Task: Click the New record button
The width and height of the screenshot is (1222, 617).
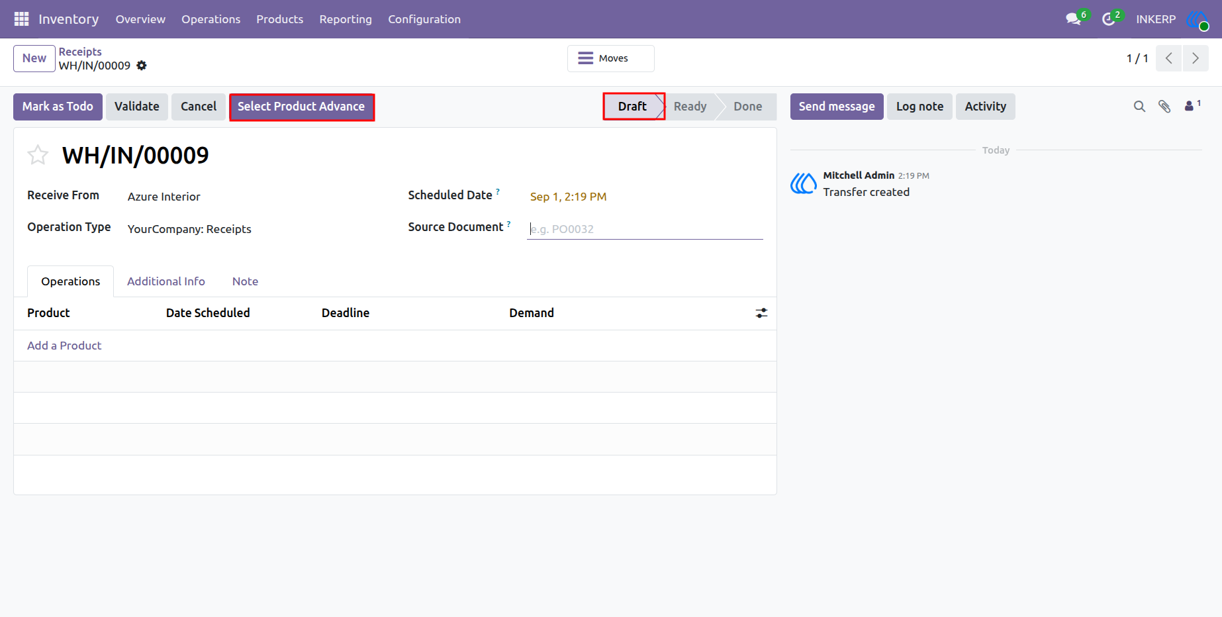Action: pos(34,58)
